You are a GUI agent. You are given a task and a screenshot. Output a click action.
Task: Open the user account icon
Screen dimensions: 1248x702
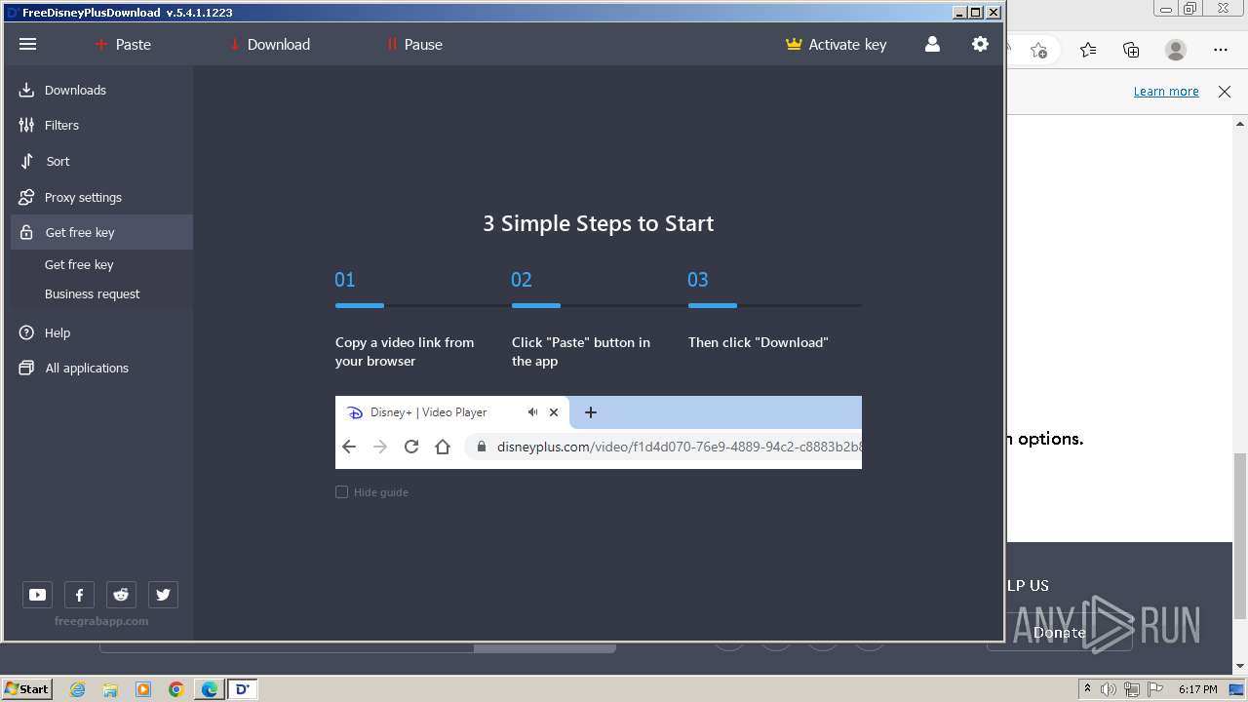click(x=932, y=44)
